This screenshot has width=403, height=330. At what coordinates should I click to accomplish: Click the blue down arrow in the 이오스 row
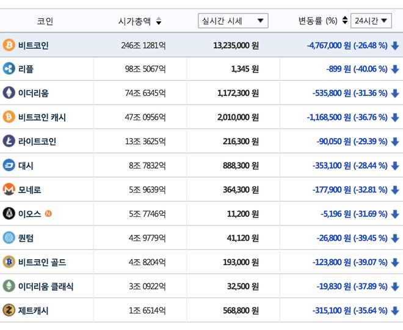[395, 215]
